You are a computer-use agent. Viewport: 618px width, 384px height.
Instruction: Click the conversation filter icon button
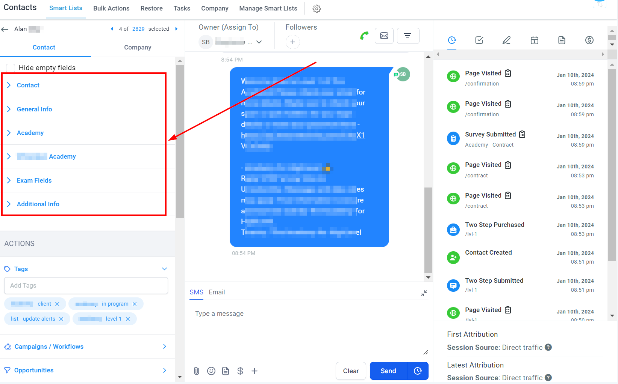point(408,36)
